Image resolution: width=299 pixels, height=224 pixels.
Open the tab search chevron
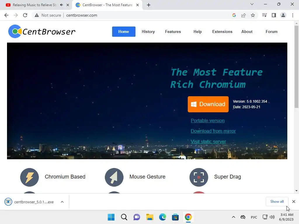[252, 4]
